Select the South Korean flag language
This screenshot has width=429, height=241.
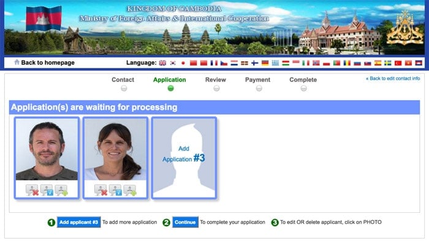[173, 63]
